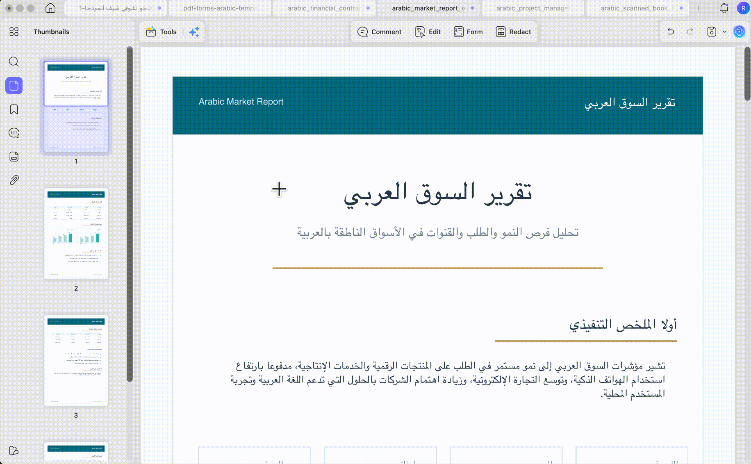751x464 pixels.
Task: Select the arabic_market_report tab
Action: pyautogui.click(x=428, y=8)
